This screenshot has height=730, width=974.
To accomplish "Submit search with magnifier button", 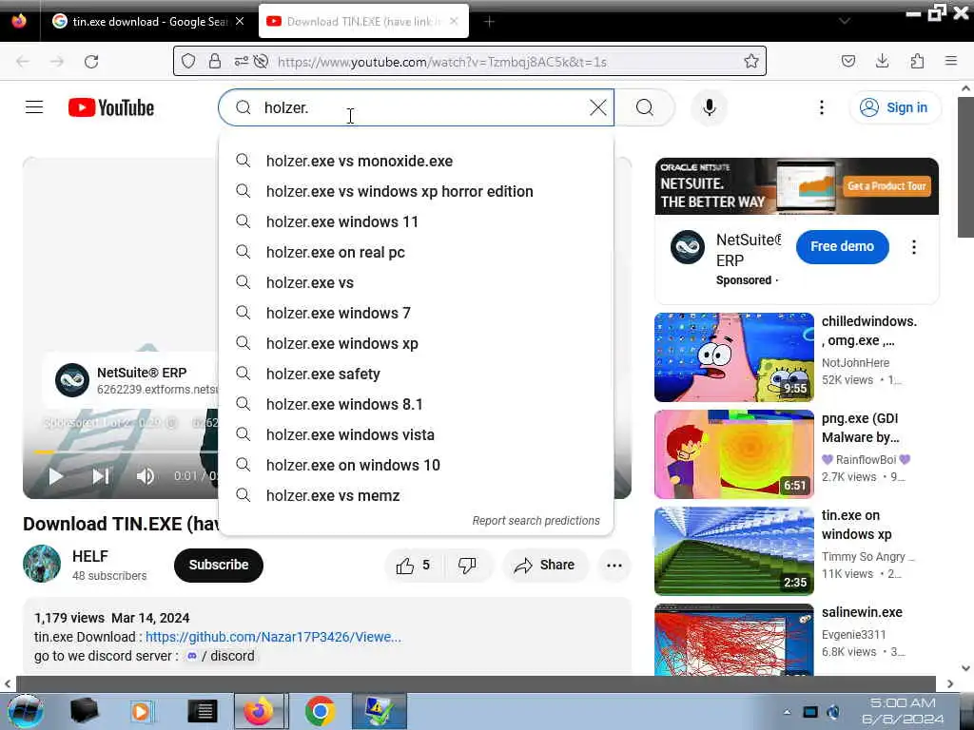I will 645,107.
